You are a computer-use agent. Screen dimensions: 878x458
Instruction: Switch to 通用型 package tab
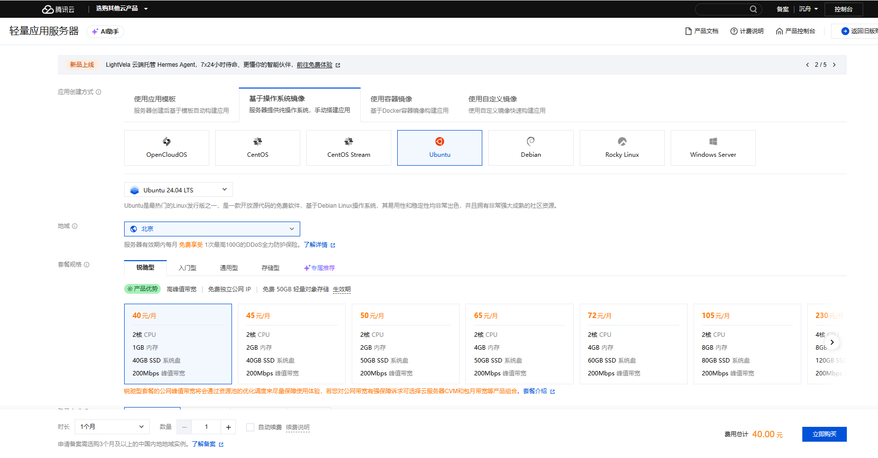coord(229,268)
